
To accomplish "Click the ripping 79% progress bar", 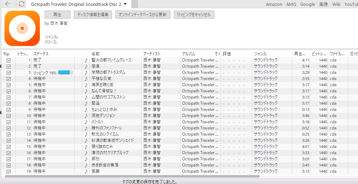I will click(66, 72).
